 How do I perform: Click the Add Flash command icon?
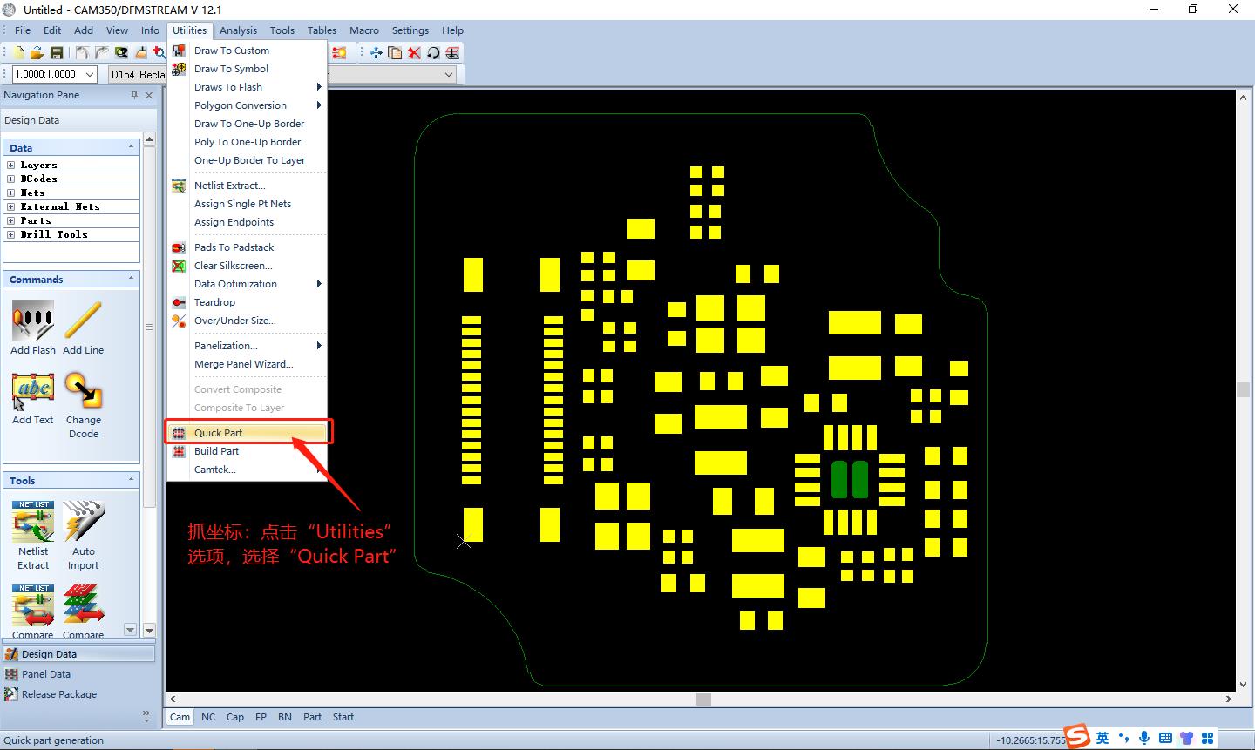33,321
